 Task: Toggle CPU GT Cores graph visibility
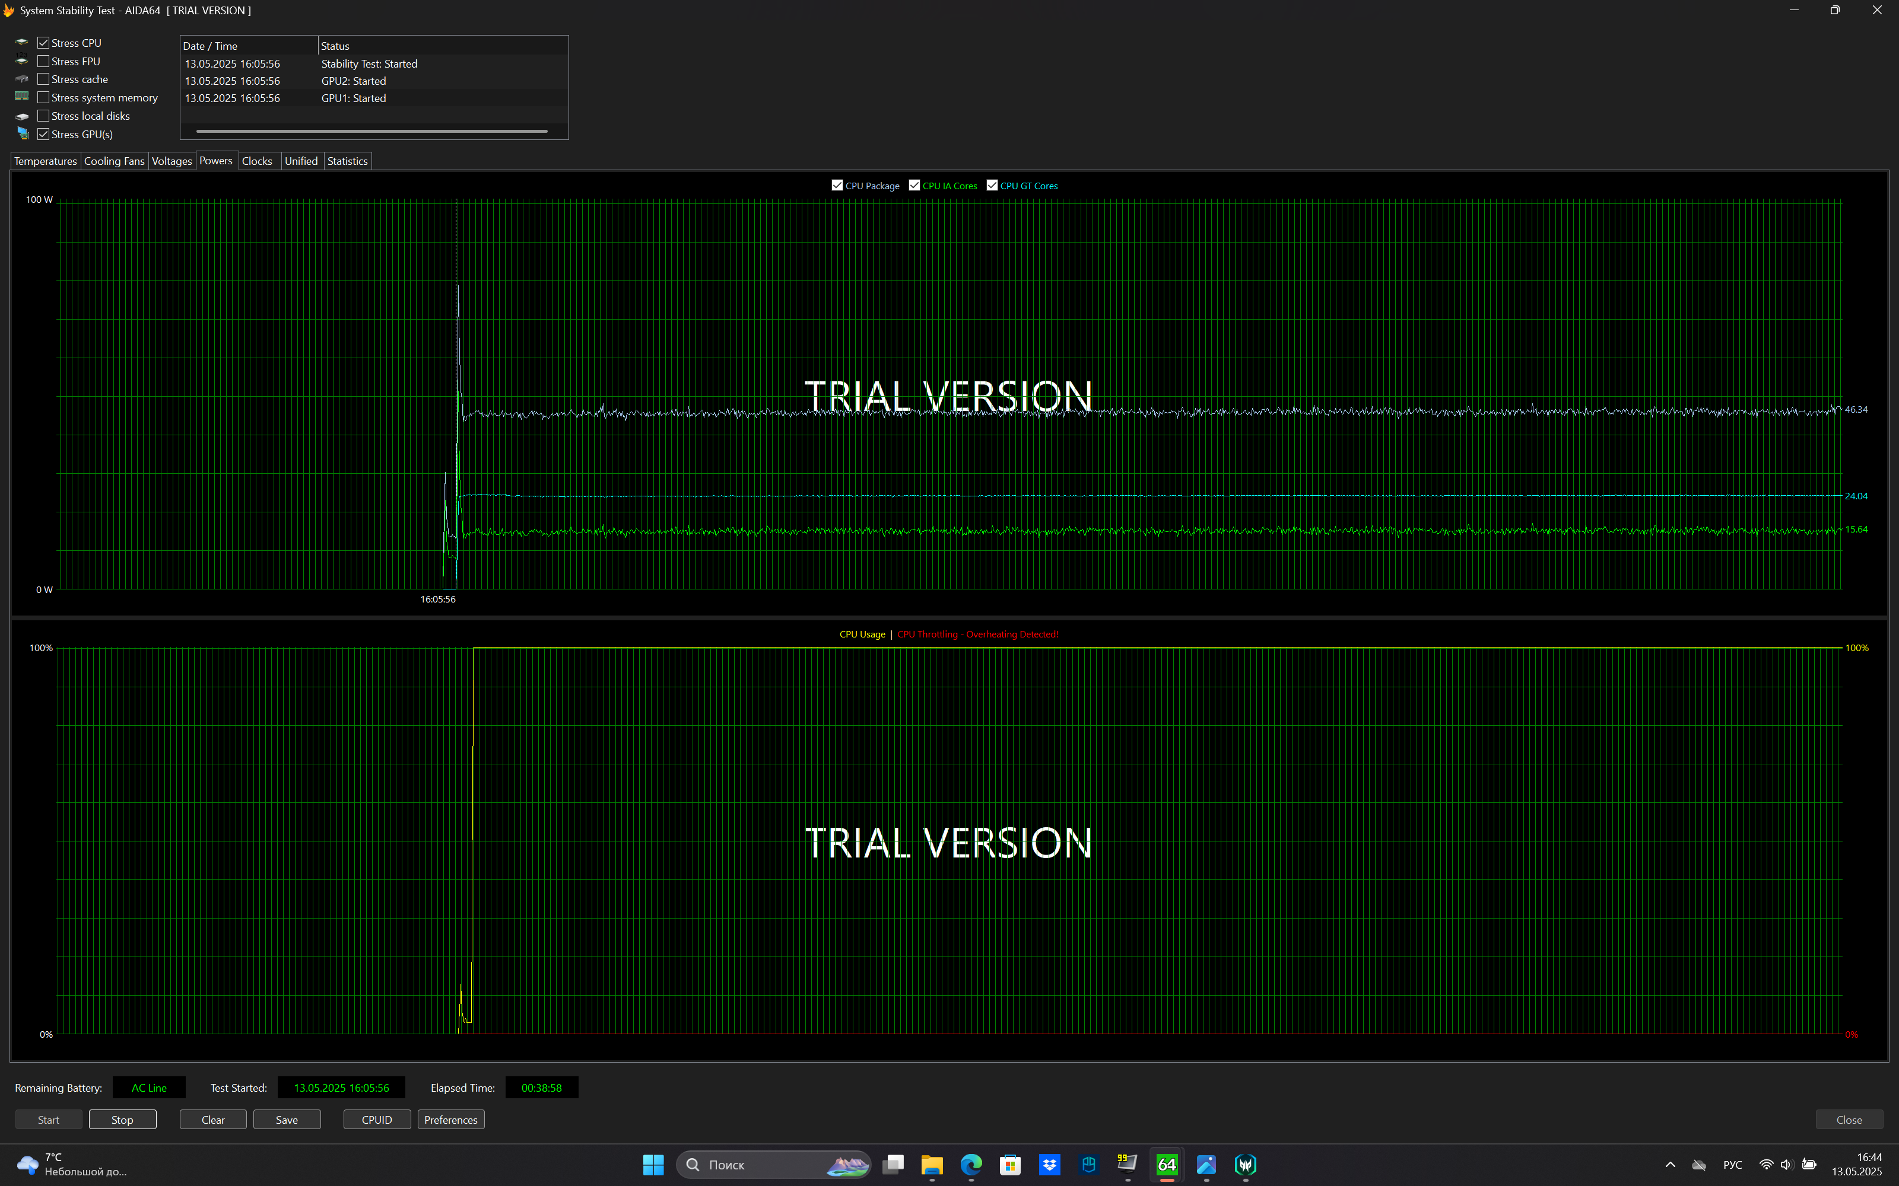tap(992, 185)
